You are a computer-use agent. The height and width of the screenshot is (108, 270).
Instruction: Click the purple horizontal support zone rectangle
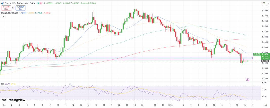(x=126, y=58)
